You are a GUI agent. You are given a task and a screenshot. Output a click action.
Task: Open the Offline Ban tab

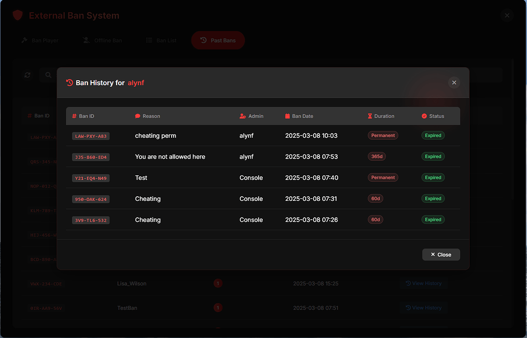(102, 40)
